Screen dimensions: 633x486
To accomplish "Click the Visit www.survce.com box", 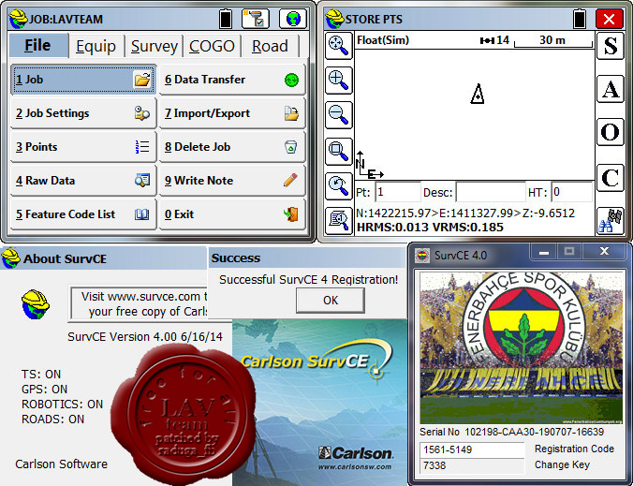I will point(140,304).
